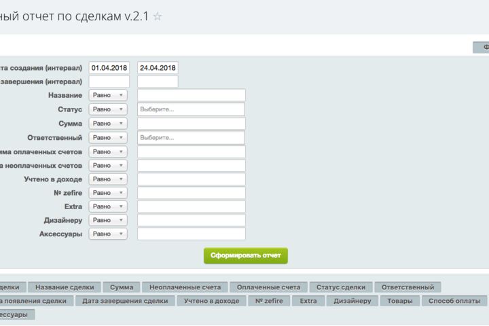
Task: Open the Extra condition dropdown
Action: tap(108, 206)
